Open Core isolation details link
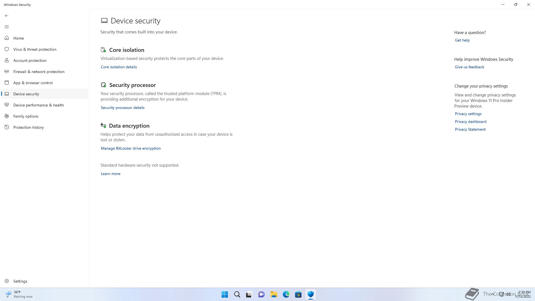The height and width of the screenshot is (301, 535). click(119, 67)
